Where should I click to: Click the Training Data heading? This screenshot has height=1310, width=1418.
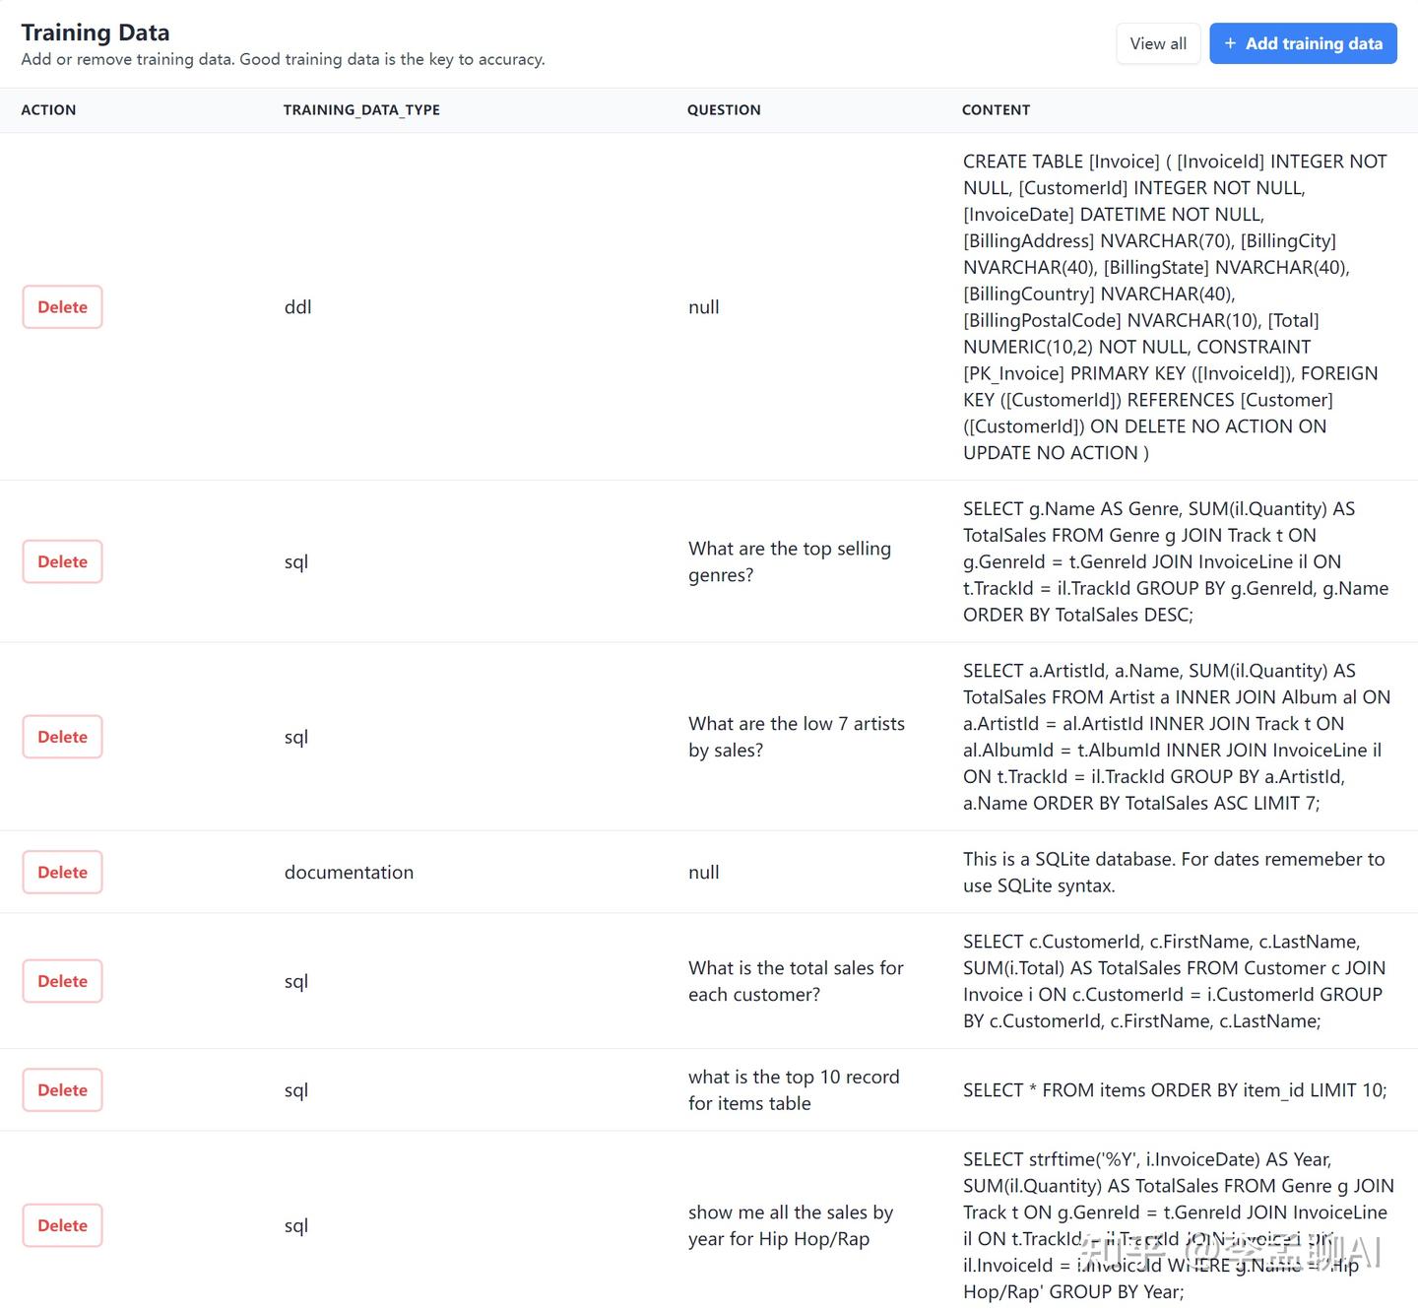[96, 33]
